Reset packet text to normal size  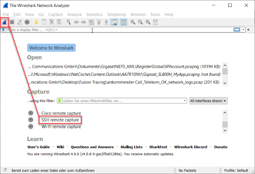pos(148,22)
